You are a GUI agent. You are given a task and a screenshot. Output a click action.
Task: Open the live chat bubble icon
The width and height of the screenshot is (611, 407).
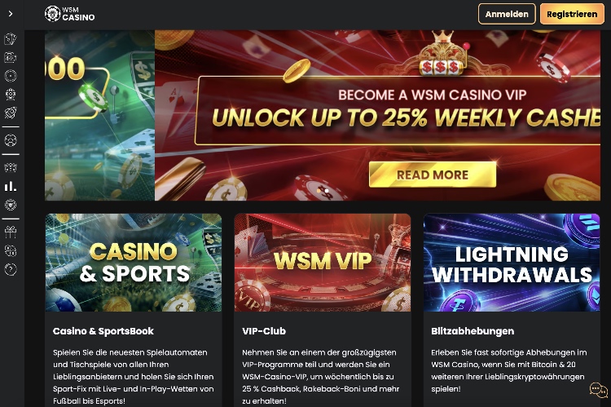598,390
